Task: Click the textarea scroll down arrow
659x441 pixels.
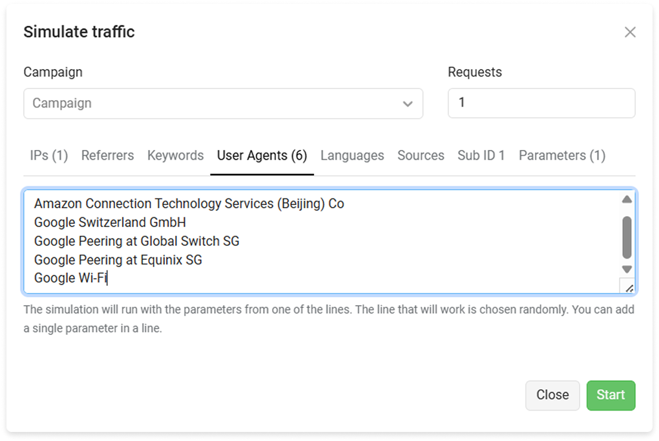Action: [627, 269]
